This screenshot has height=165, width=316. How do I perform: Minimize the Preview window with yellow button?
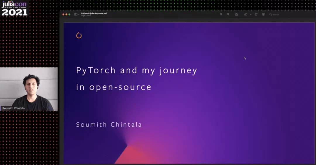click(66, 14)
